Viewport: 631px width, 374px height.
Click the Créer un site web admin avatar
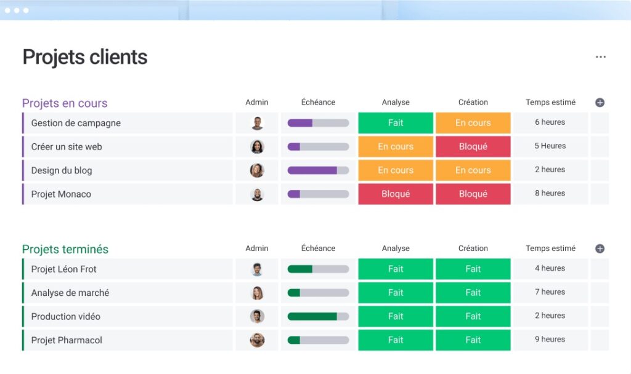click(257, 146)
